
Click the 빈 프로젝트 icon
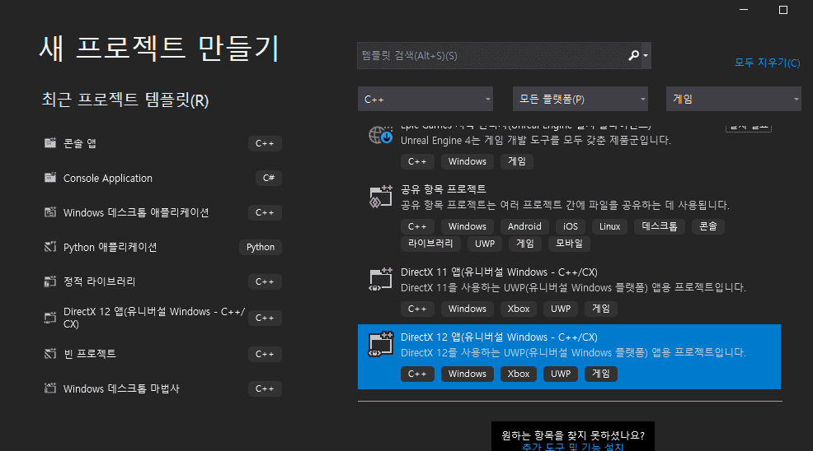coord(49,354)
